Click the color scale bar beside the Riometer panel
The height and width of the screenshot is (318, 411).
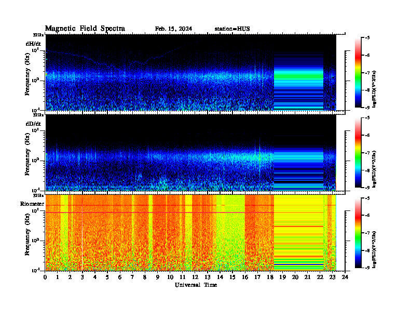click(x=358, y=233)
